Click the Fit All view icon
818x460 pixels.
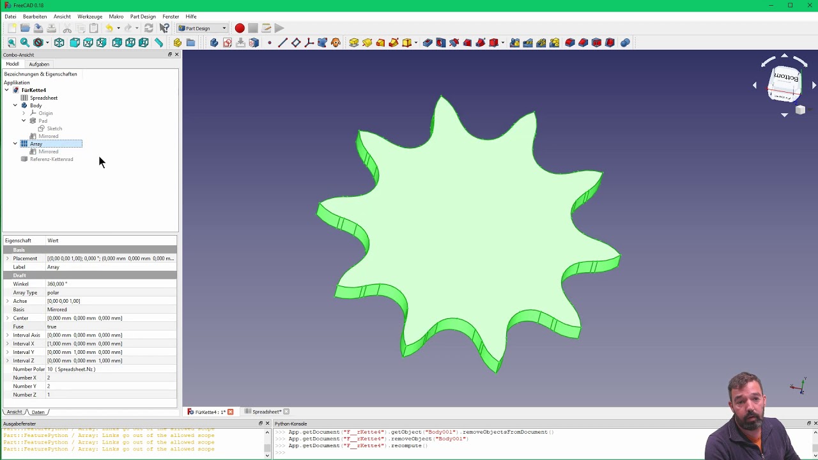pos(12,43)
